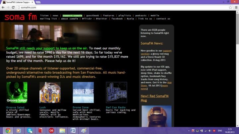Click the red mug product image
The image size is (239, 134).
(156, 116)
